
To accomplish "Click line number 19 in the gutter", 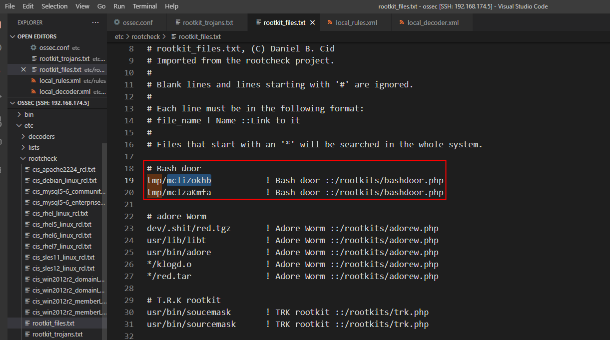I will pos(129,181).
